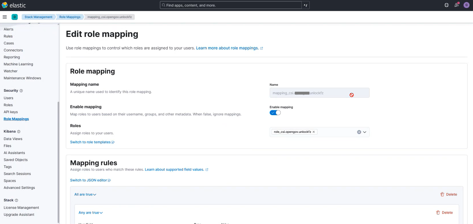Open Advanced Settings under Kibana
Image resolution: width=473 pixels, height=224 pixels.
point(19,188)
